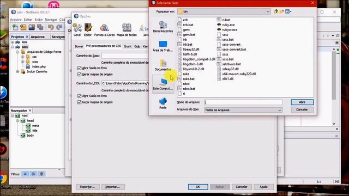Viewport: 349px width, 196px height.
Task: Select body node in Navegador
Action: (x=27, y=136)
